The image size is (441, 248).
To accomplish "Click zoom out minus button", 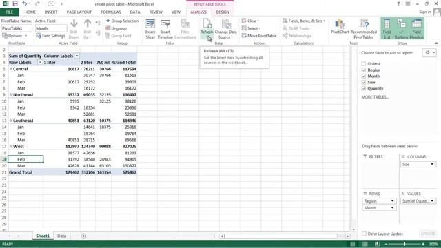I will click(386, 244).
